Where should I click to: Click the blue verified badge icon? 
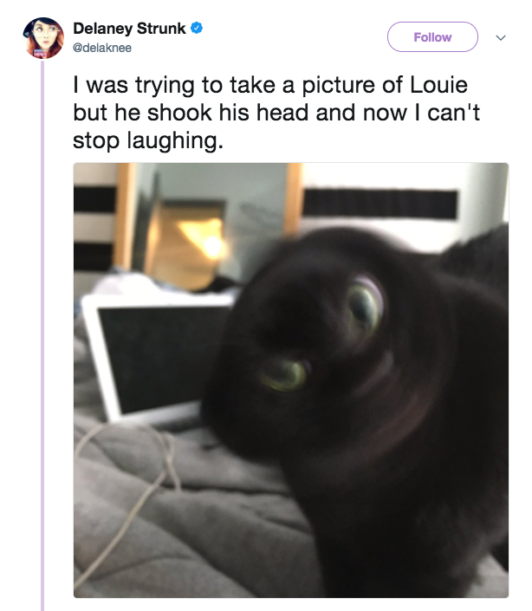tap(197, 28)
